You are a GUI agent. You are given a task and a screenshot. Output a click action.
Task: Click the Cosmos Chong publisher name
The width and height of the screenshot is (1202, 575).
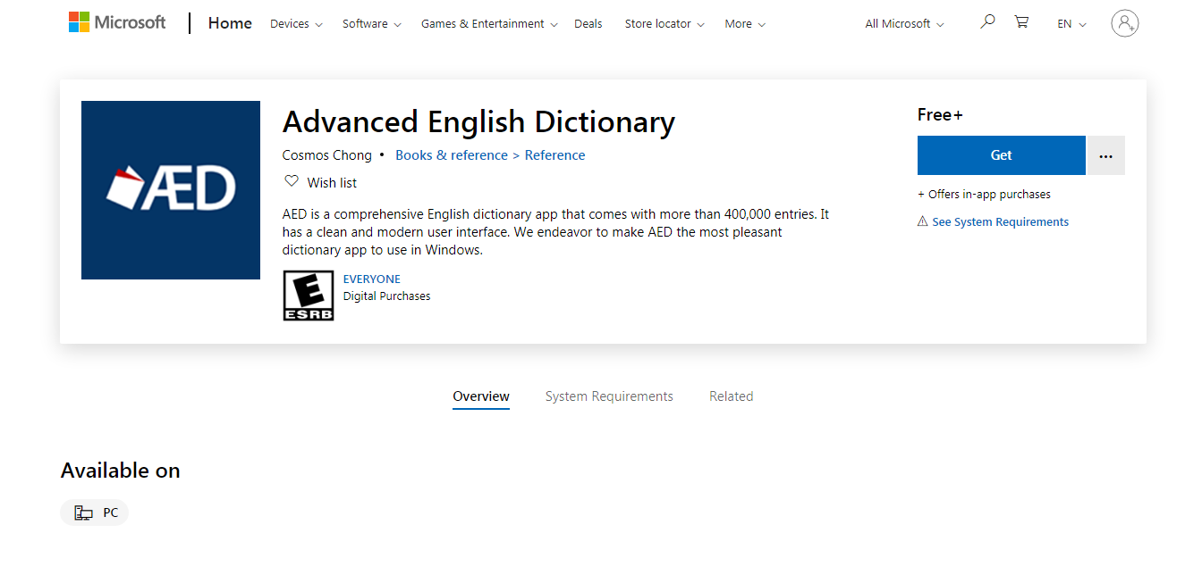326,154
